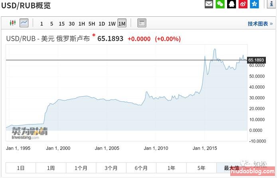Click the blue star favorites icon
The width and height of the screenshot is (277, 178).
click(254, 4)
